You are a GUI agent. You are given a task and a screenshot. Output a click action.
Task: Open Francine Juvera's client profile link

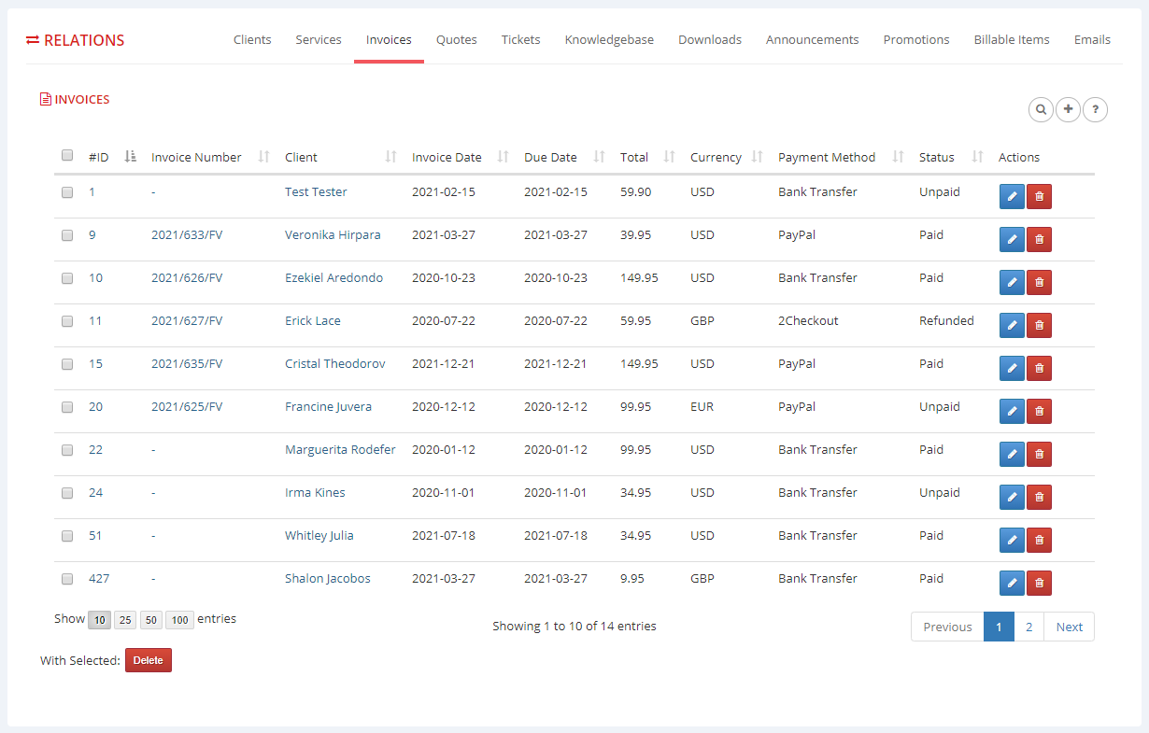(x=328, y=406)
